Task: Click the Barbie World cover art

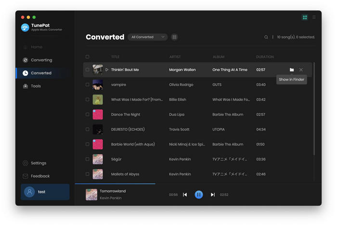Action: pyautogui.click(x=98, y=144)
